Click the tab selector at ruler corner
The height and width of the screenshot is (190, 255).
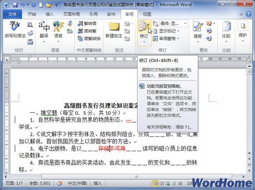click(x=7, y=59)
